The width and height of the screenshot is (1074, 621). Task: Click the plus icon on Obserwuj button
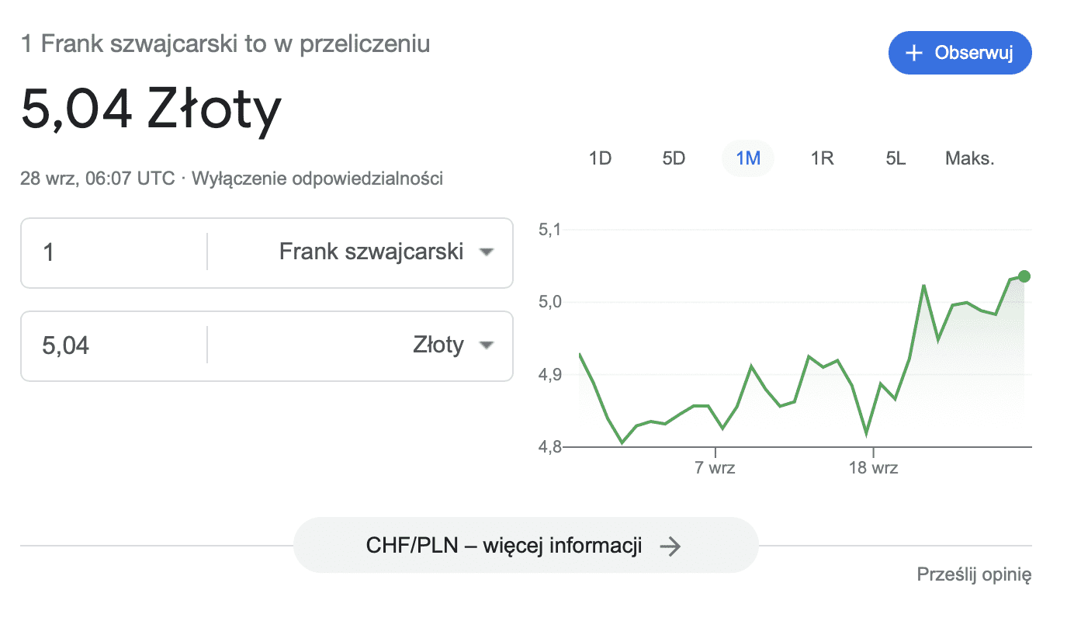pos(915,53)
